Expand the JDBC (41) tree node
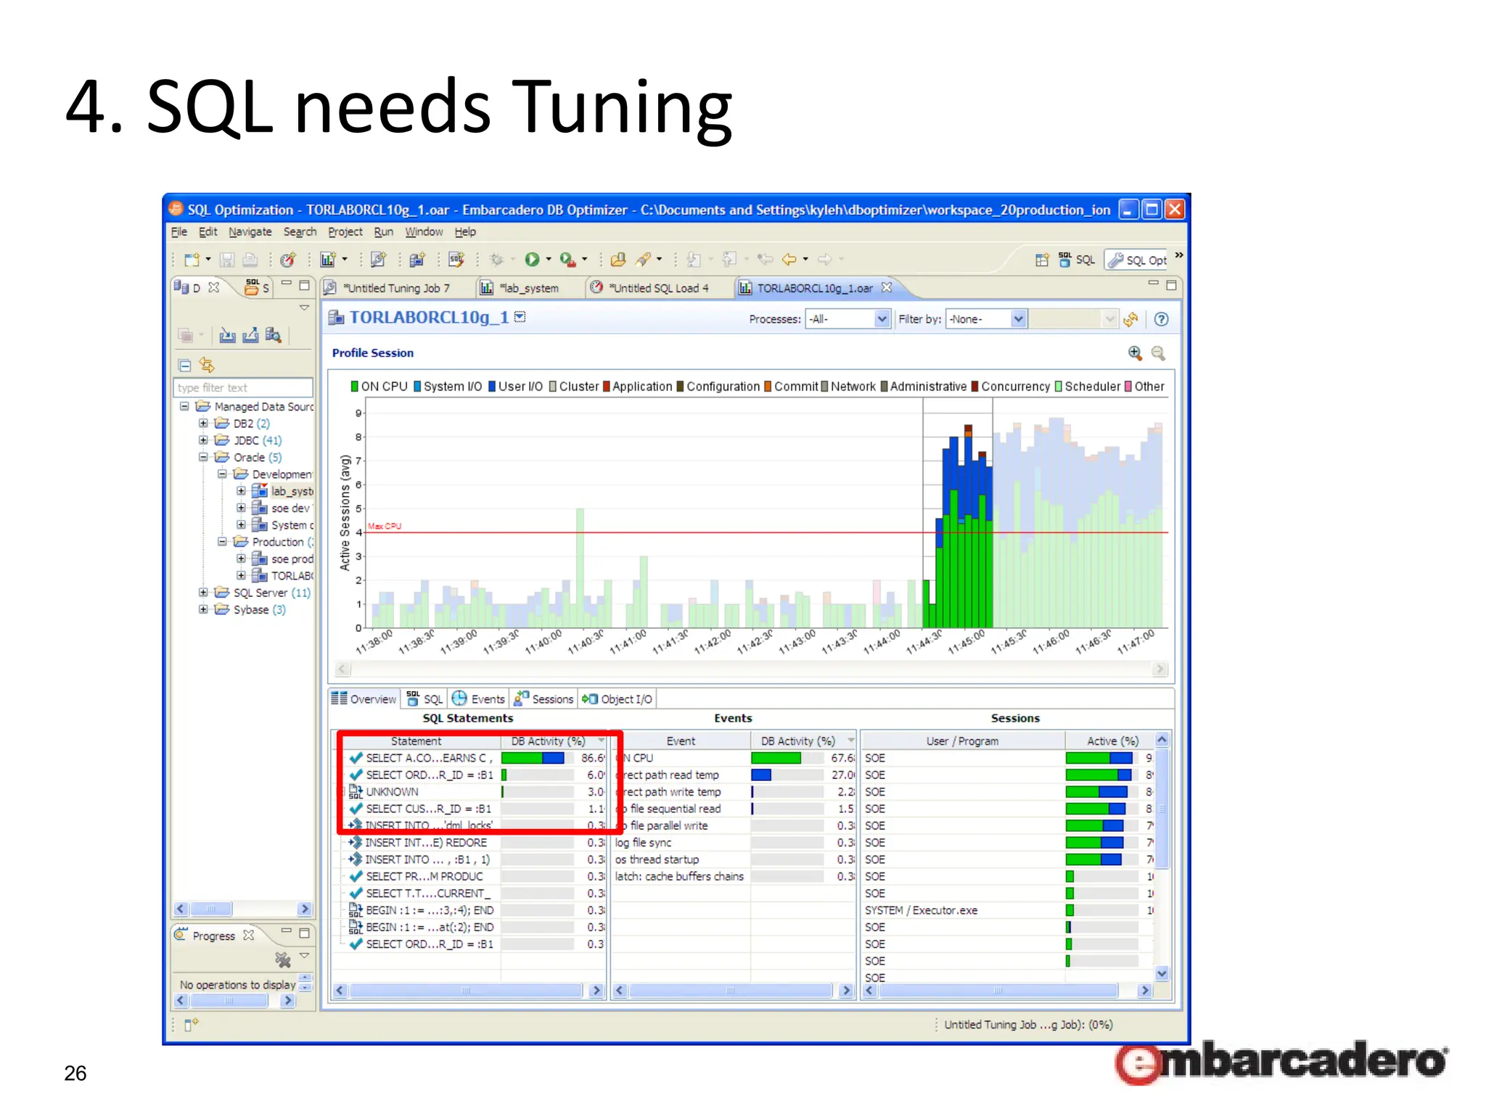Image resolution: width=1486 pixels, height=1114 pixels. click(x=203, y=440)
